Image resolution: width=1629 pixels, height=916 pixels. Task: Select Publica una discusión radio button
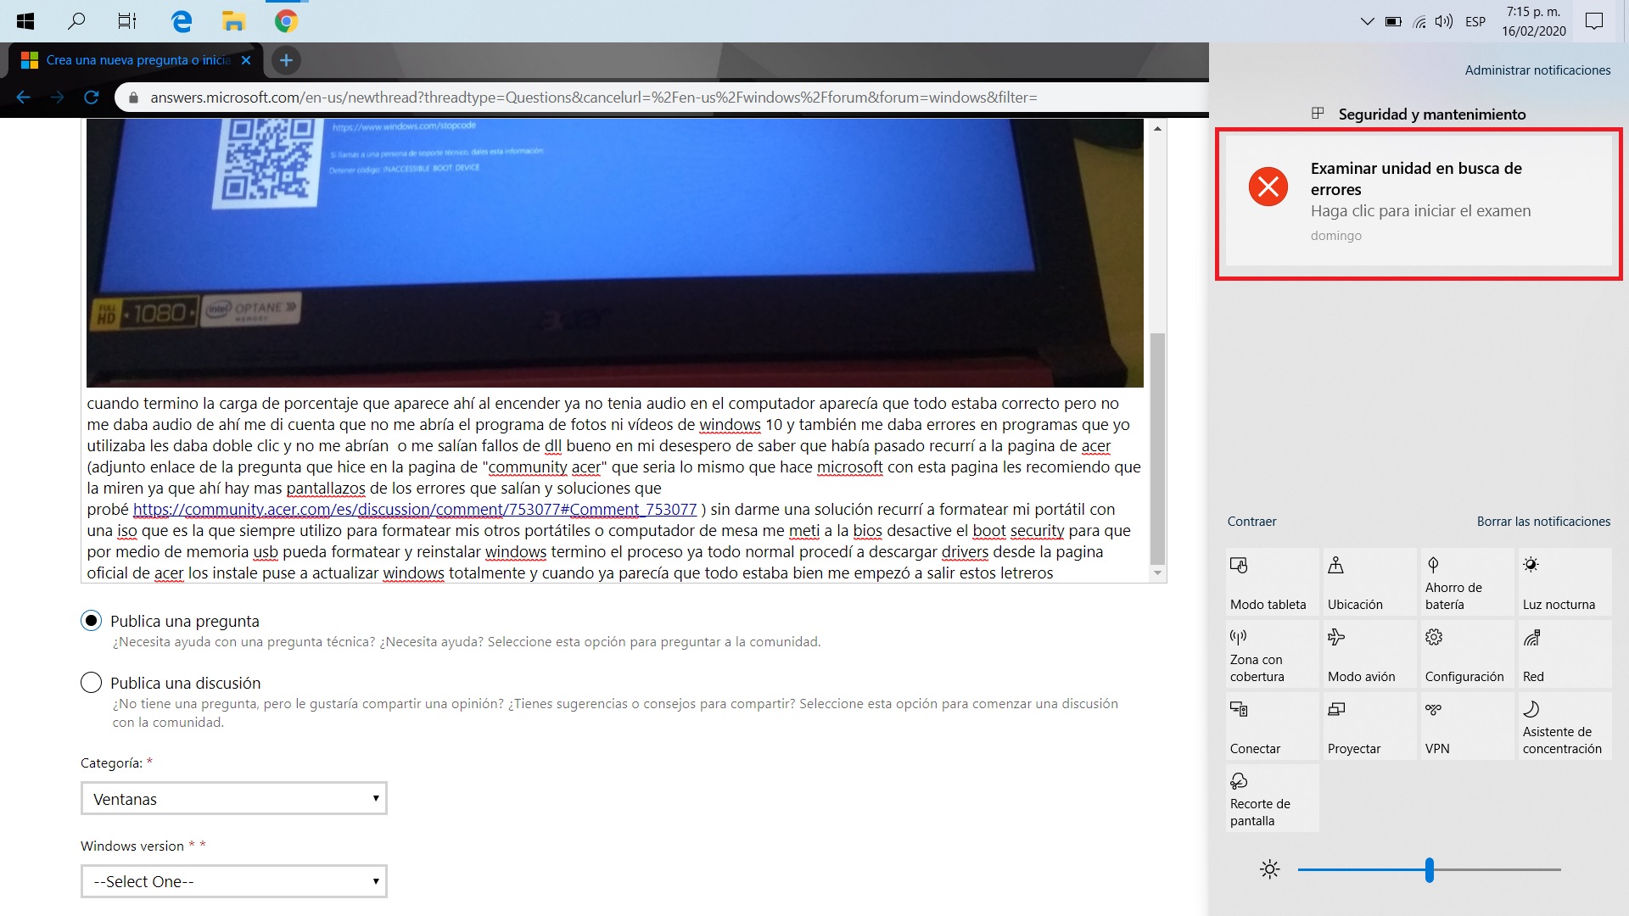pyautogui.click(x=91, y=683)
